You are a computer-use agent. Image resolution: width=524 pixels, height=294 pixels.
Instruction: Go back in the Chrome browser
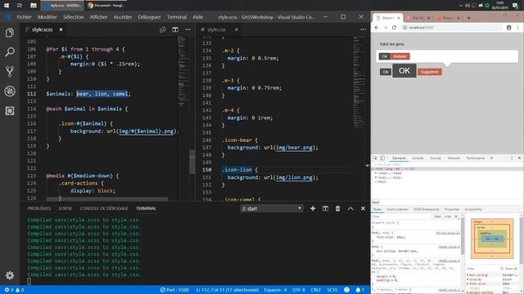(x=377, y=28)
